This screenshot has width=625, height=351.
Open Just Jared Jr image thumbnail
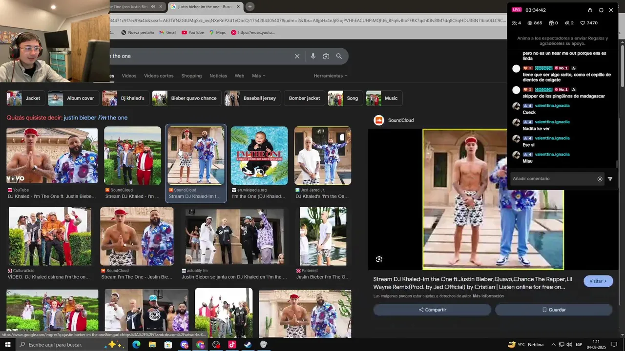click(323, 156)
